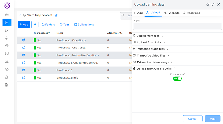Toggle the Process now switch

(178, 79)
